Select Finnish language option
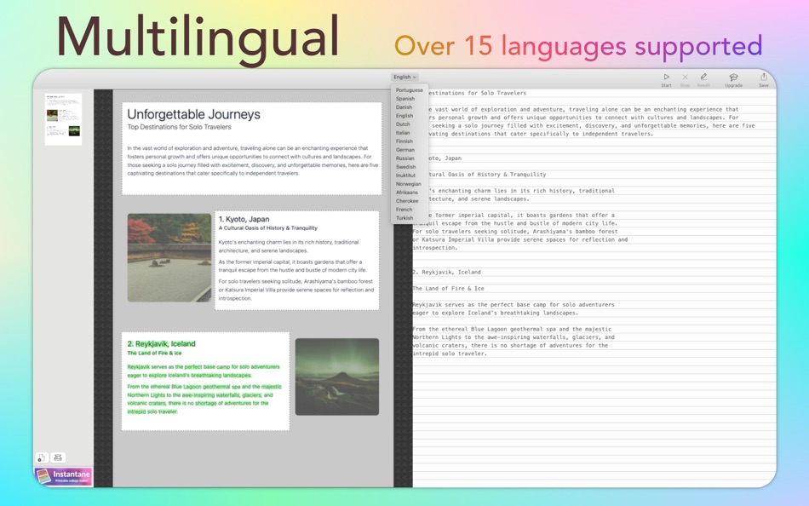 coord(404,141)
